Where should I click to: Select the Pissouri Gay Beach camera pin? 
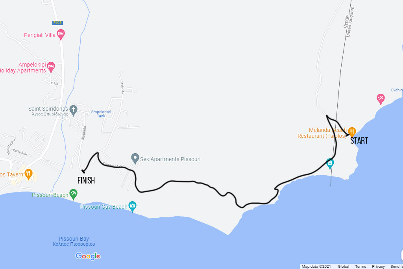(132, 206)
